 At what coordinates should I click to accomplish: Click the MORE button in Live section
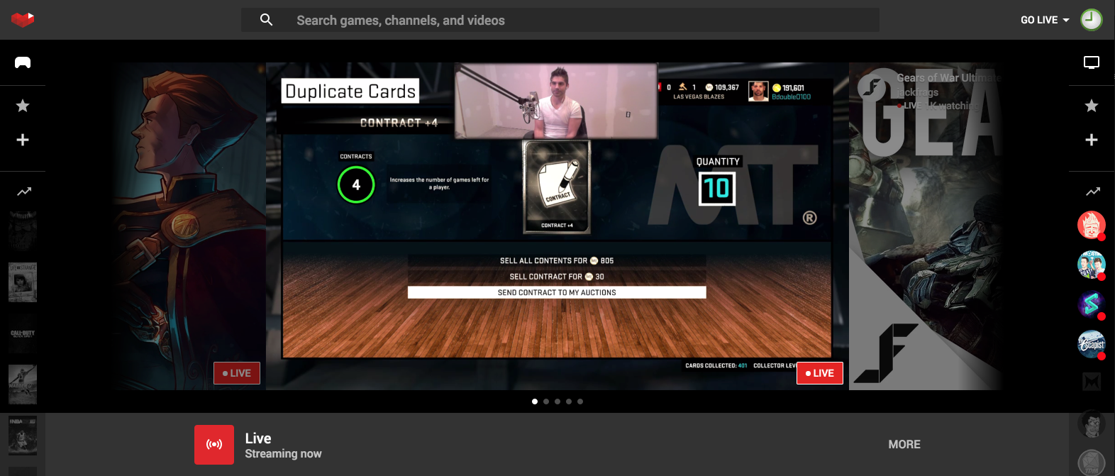coord(904,444)
